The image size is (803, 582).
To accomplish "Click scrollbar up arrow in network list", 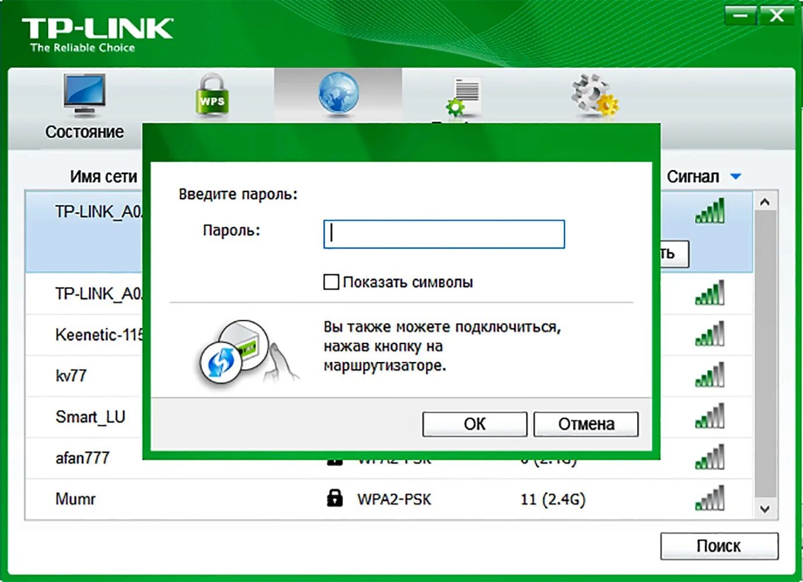I will pos(765,202).
